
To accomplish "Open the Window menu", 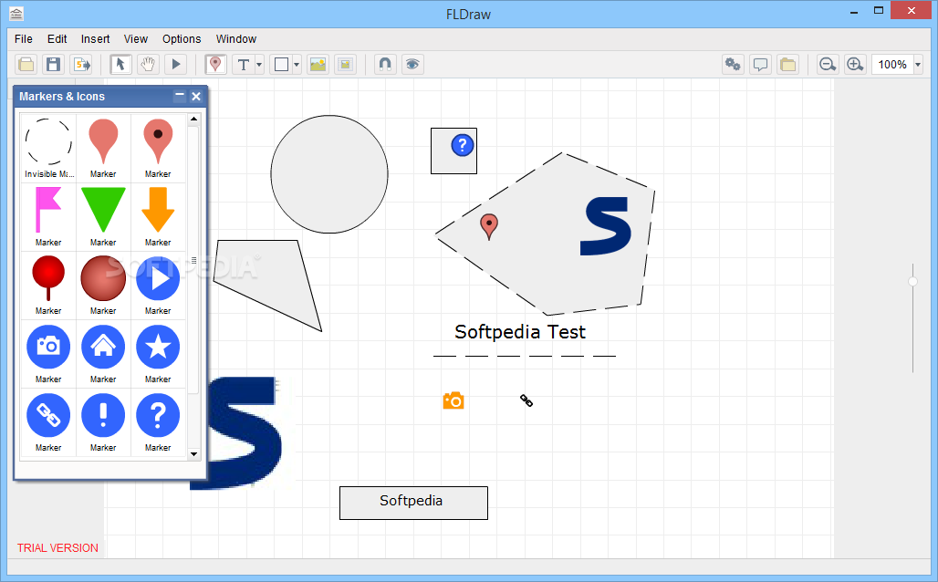I will coord(236,39).
